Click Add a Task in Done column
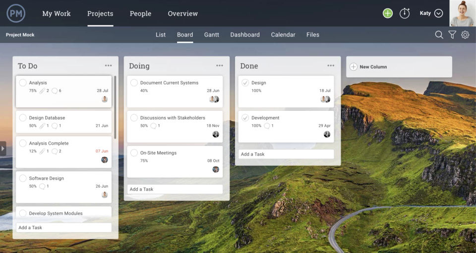Viewport: 476px width, 253px height. (x=286, y=154)
